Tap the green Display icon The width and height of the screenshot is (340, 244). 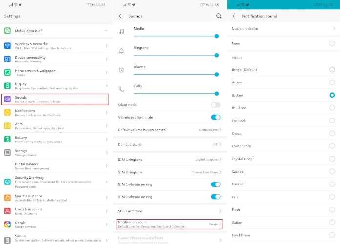8,86
